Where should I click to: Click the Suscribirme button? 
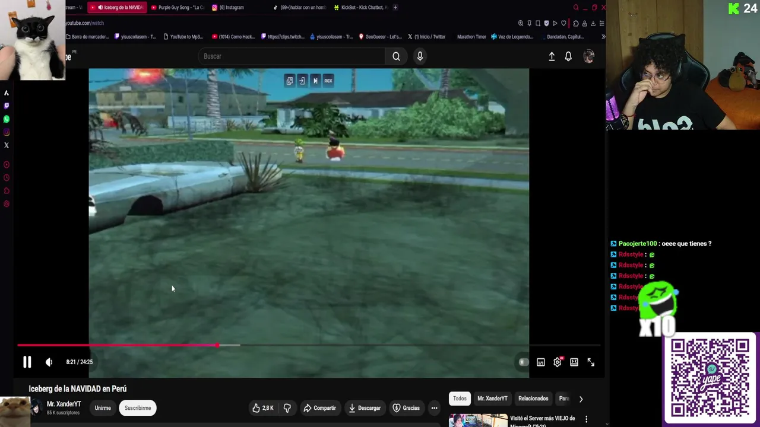click(138, 408)
